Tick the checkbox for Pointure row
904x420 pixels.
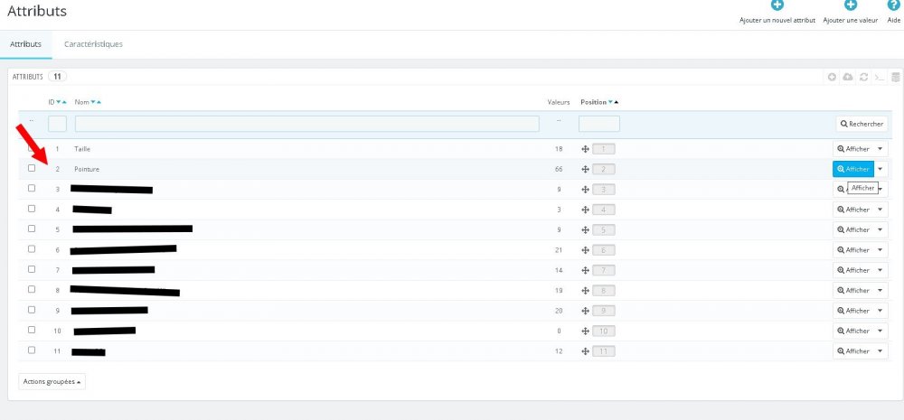[32, 168]
